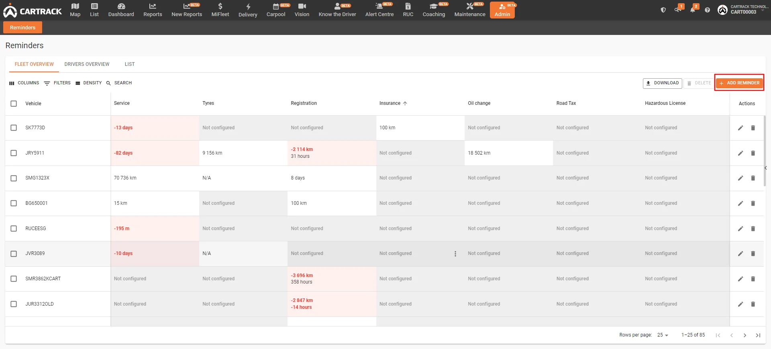
Task: Tick the checkbox for RUCEESG
Action: [x=14, y=229]
